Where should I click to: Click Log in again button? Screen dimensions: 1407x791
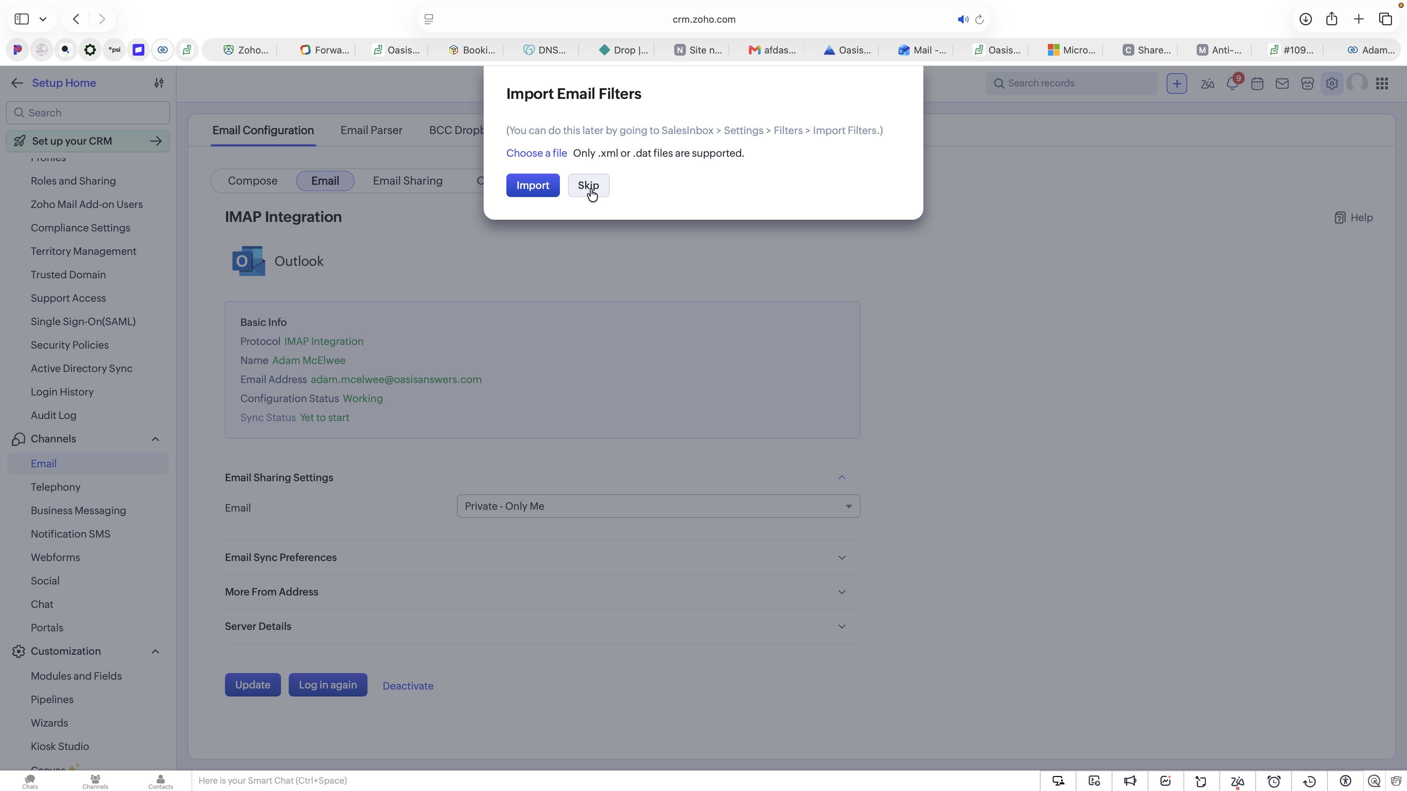pyautogui.click(x=328, y=684)
